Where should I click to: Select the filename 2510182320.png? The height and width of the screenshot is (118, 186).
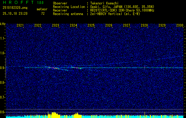15,8
